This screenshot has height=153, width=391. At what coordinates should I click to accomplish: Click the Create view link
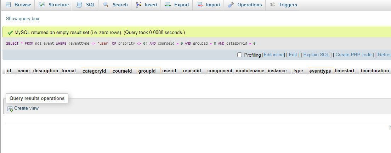pos(26,108)
